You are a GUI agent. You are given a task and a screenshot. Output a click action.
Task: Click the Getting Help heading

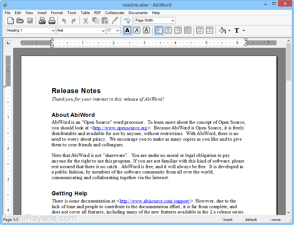click(69, 193)
